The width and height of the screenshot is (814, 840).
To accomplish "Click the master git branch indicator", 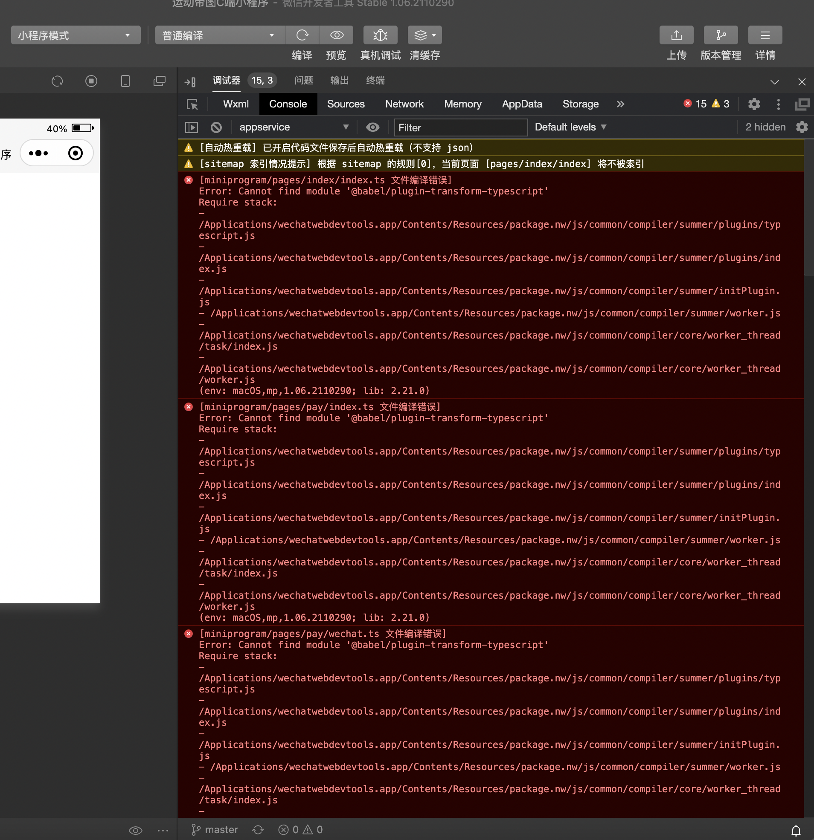I will tap(215, 830).
